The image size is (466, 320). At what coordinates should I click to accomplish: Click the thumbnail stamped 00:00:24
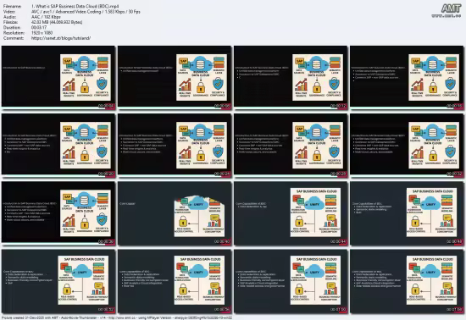[175, 146]
